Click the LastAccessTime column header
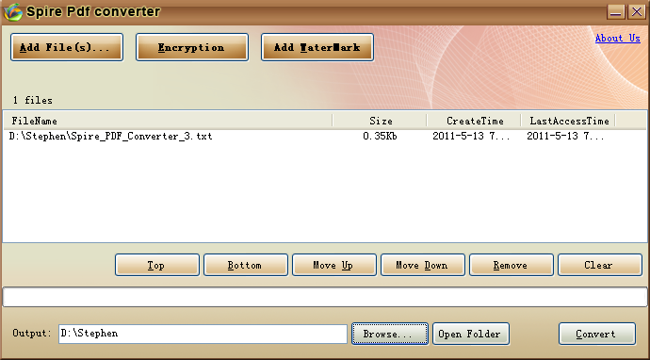The height and width of the screenshot is (360, 650). [x=568, y=121]
